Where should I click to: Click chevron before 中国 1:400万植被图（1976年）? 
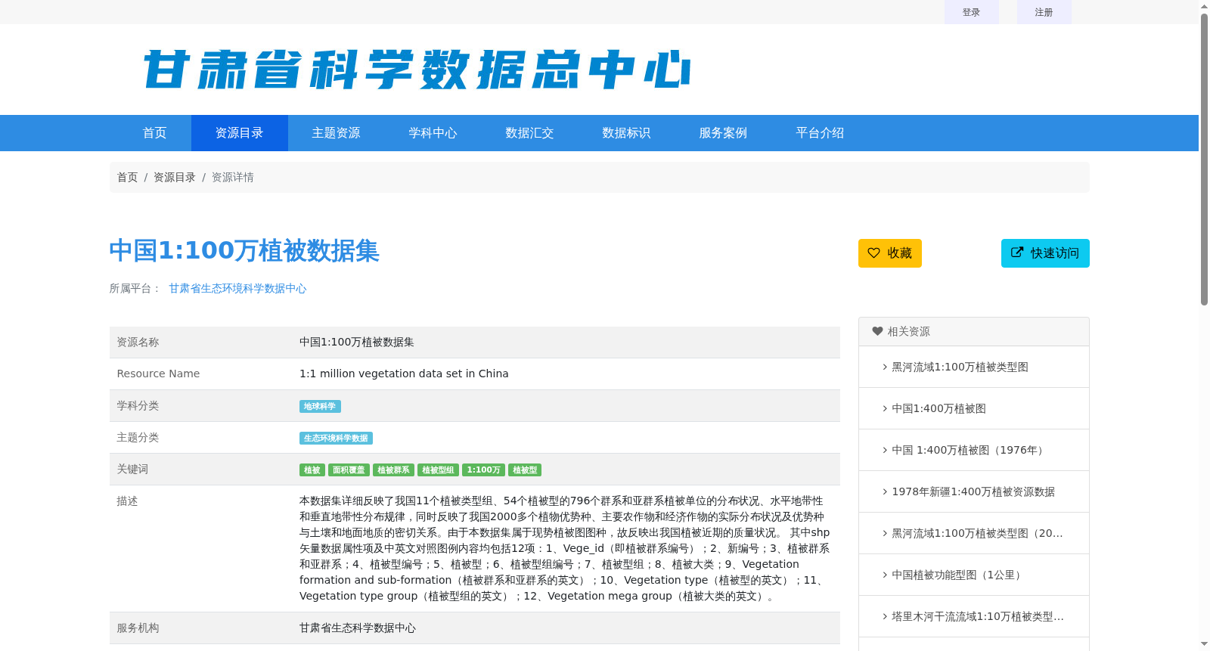click(885, 450)
